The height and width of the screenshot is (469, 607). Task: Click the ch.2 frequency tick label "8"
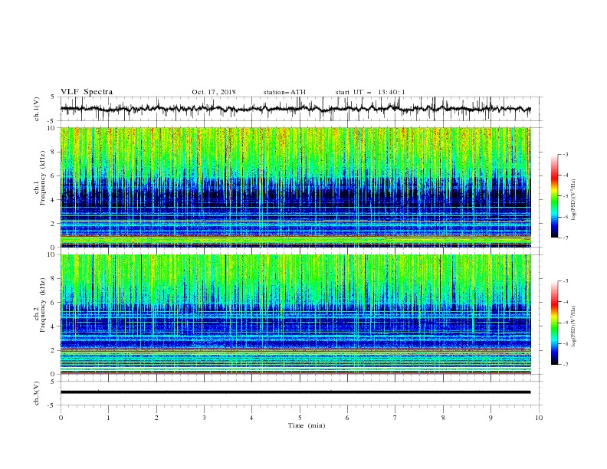coord(53,279)
